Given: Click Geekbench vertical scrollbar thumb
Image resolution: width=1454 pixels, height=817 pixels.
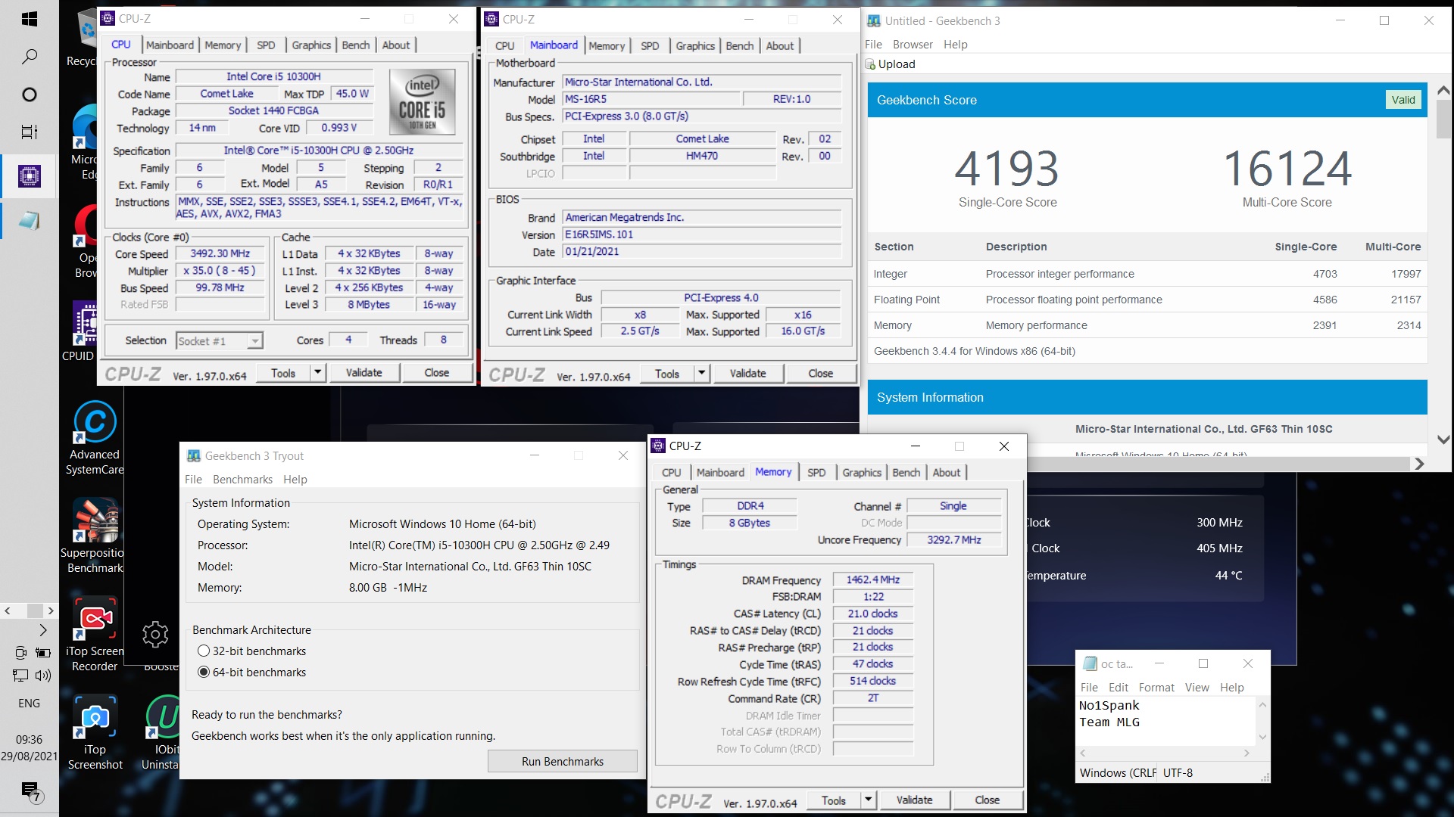Looking at the screenshot, I should [x=1443, y=120].
